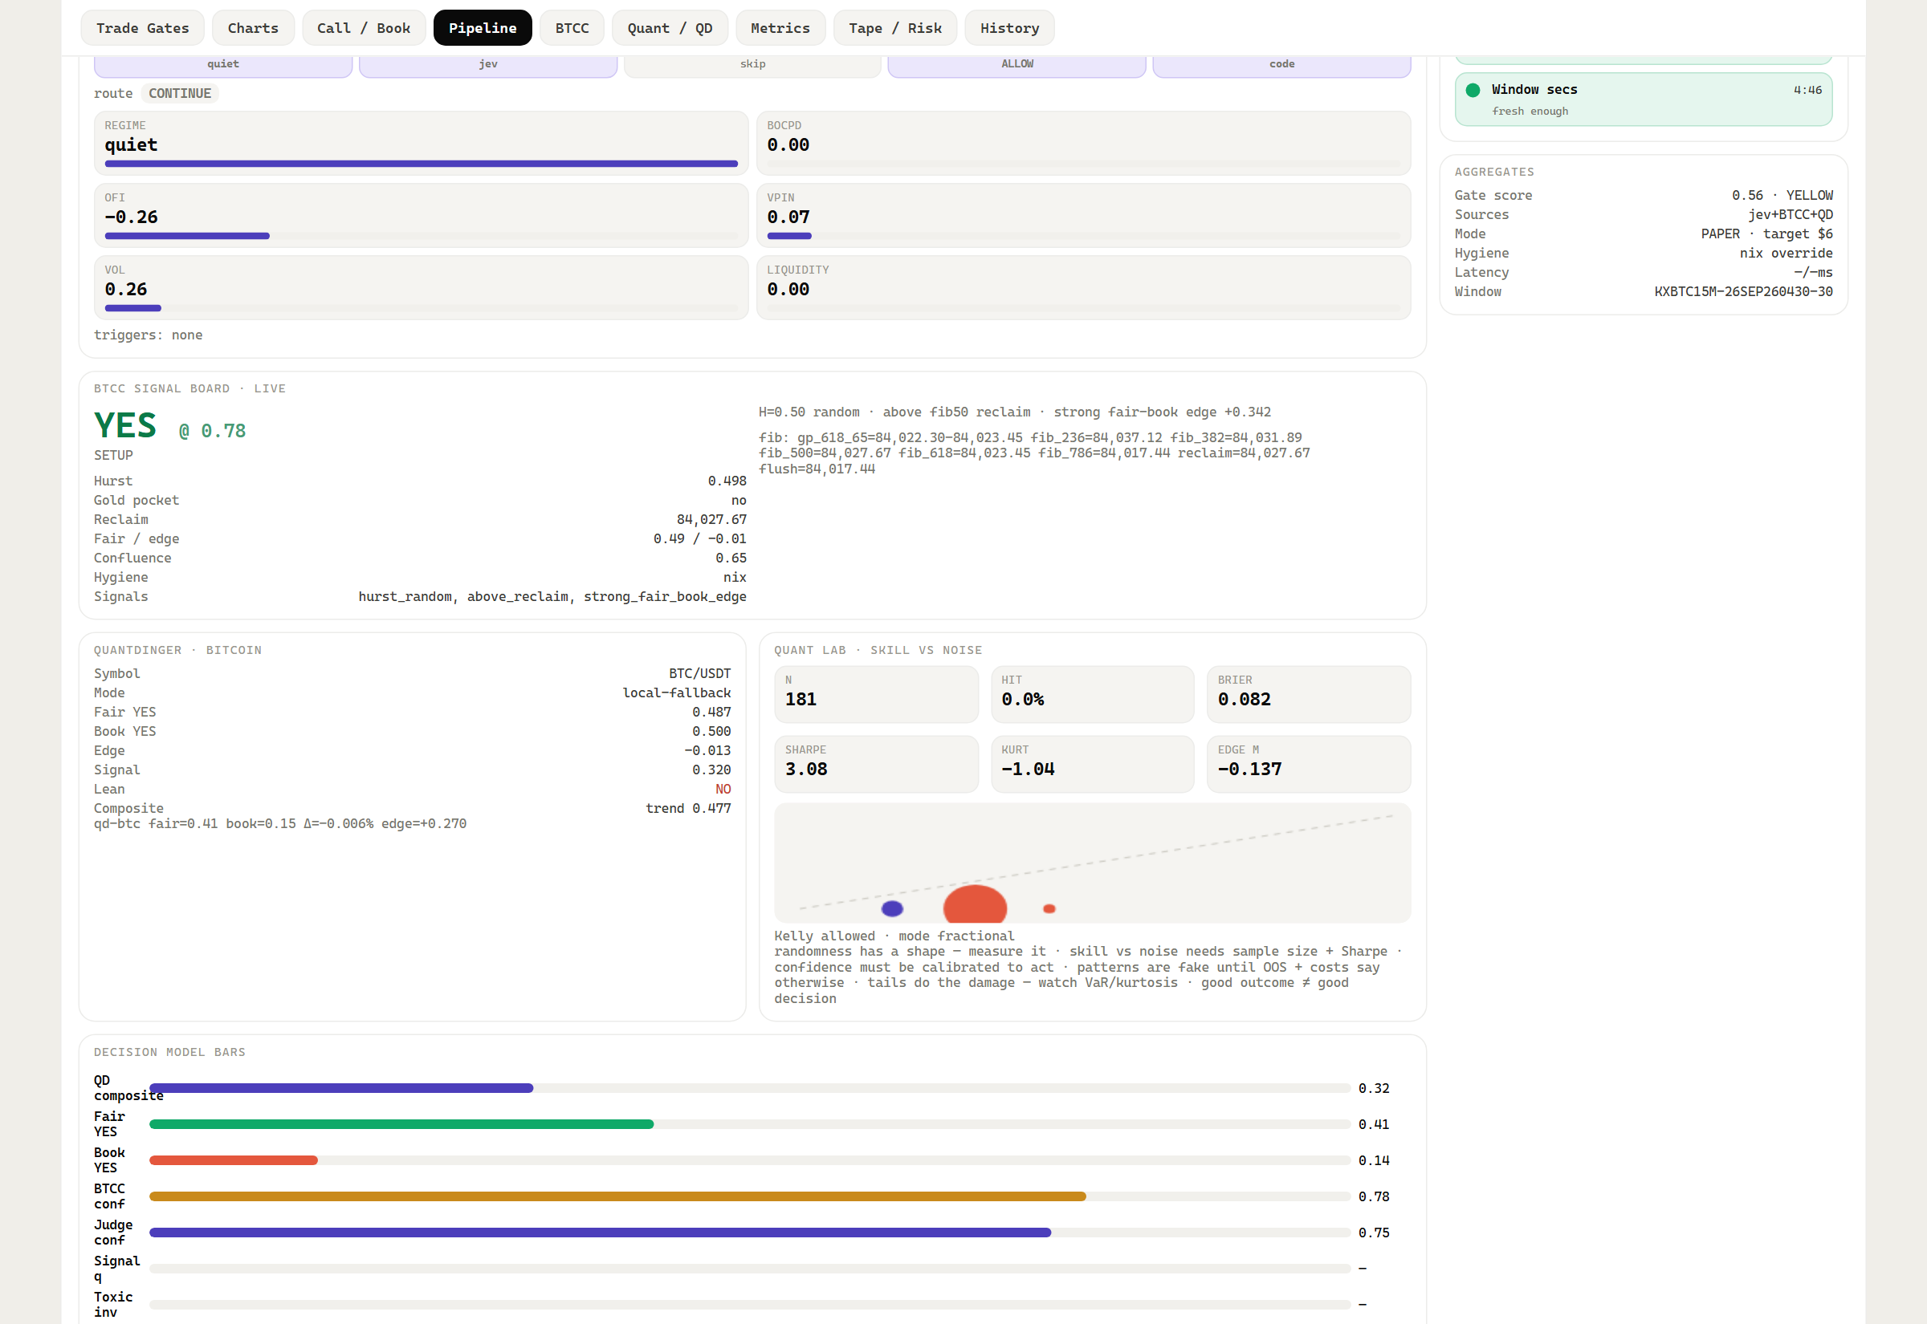Click the skip pipeline stage chip
This screenshot has height=1324, width=1927.
pos(752,66)
